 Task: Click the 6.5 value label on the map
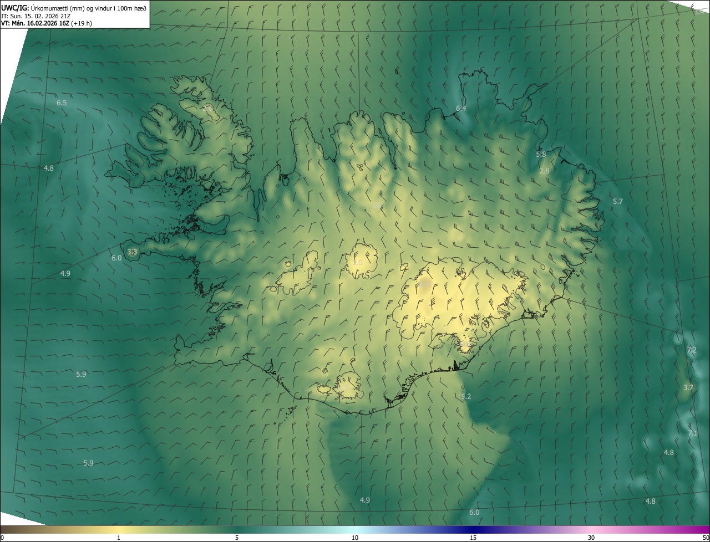tap(62, 103)
